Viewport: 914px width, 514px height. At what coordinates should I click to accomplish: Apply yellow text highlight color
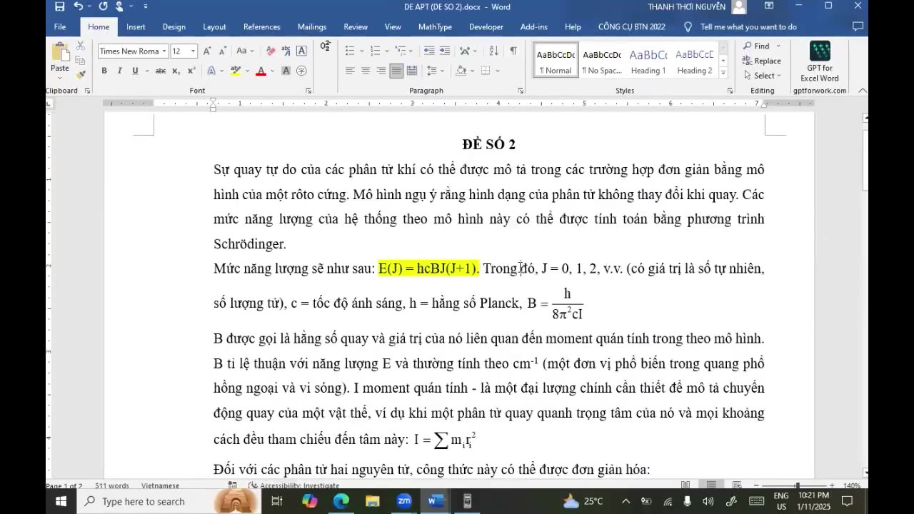coord(234,71)
